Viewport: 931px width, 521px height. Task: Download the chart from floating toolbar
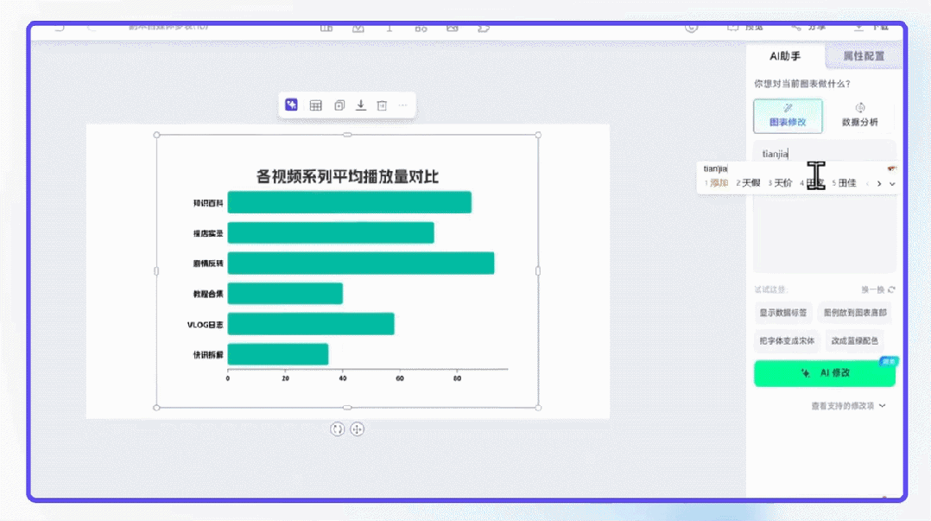361,105
